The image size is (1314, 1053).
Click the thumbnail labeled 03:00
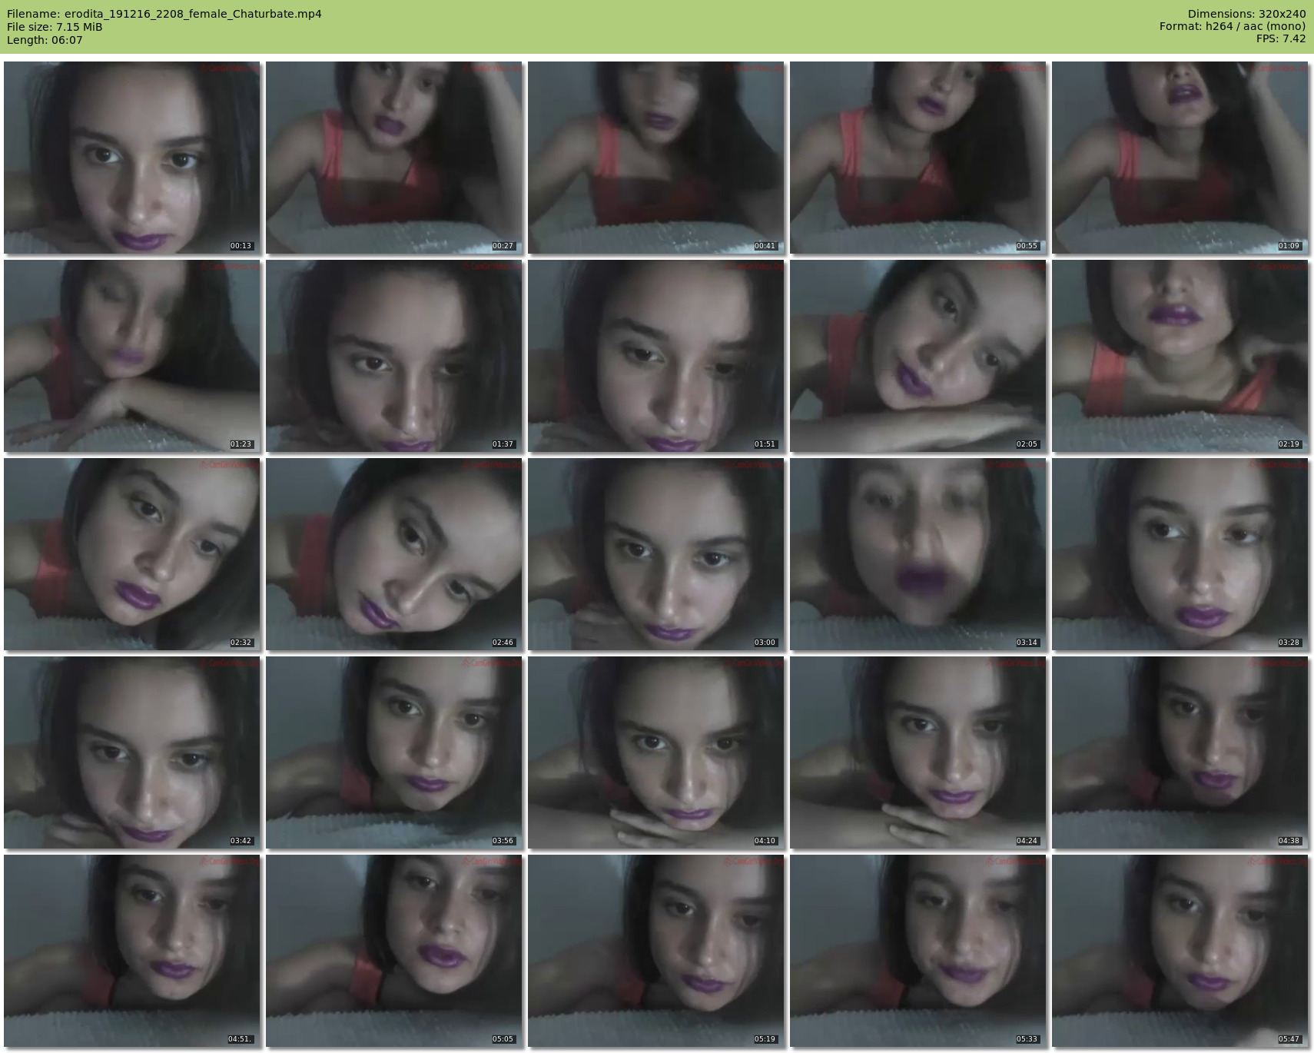pos(655,554)
